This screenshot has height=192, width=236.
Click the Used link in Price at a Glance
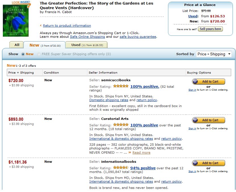click(193, 16)
